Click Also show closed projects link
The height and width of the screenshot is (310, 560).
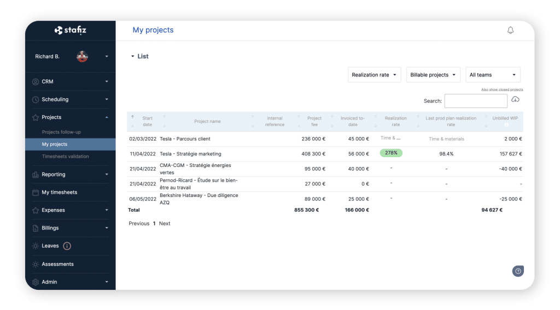click(x=502, y=90)
